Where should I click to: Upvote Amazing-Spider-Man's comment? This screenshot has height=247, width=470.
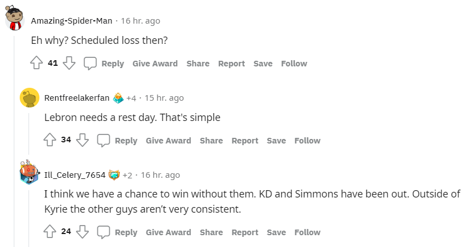tap(37, 64)
